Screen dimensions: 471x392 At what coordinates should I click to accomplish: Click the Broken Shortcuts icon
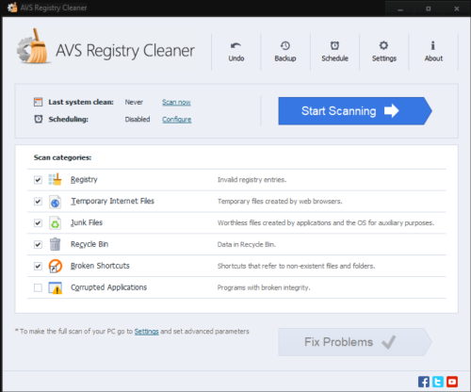(56, 266)
